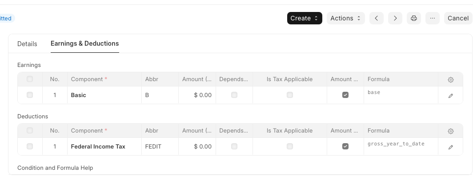Toggle Amount based on formula for Basic
Image resolution: width=473 pixels, height=180 pixels.
[345, 95]
